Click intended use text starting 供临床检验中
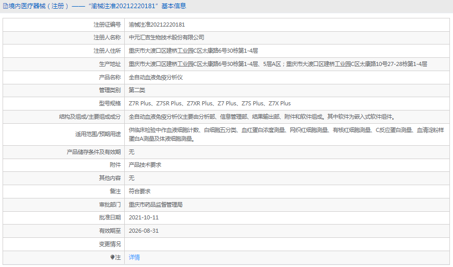This screenshot has height=267, width=453. [286, 135]
